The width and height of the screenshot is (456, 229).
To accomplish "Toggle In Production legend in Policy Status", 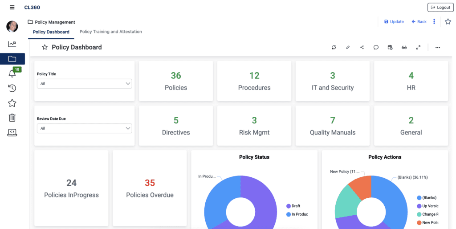I will click(297, 214).
